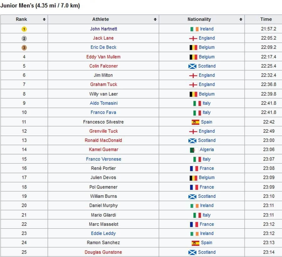The width and height of the screenshot is (282, 257).
Task: Click Belgium flag in Eric De Beck row
Action: 193,48
